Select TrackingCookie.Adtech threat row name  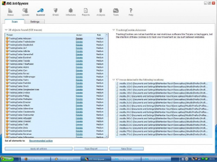click(19, 105)
